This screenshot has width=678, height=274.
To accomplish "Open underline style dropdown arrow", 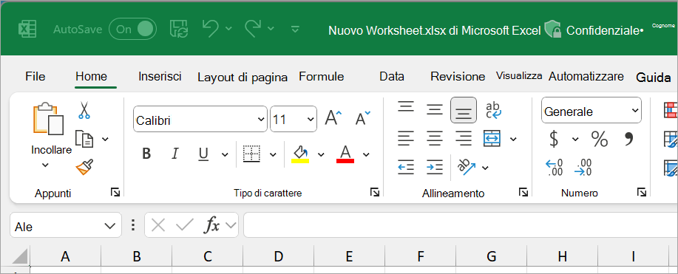I will (225, 154).
